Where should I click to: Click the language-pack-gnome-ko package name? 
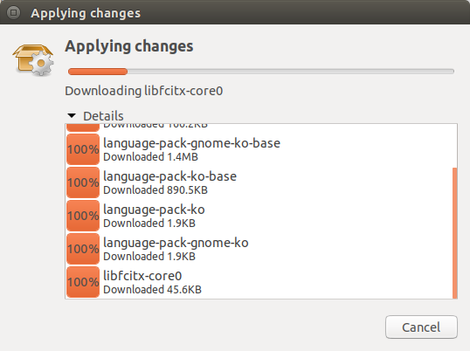[176, 243]
